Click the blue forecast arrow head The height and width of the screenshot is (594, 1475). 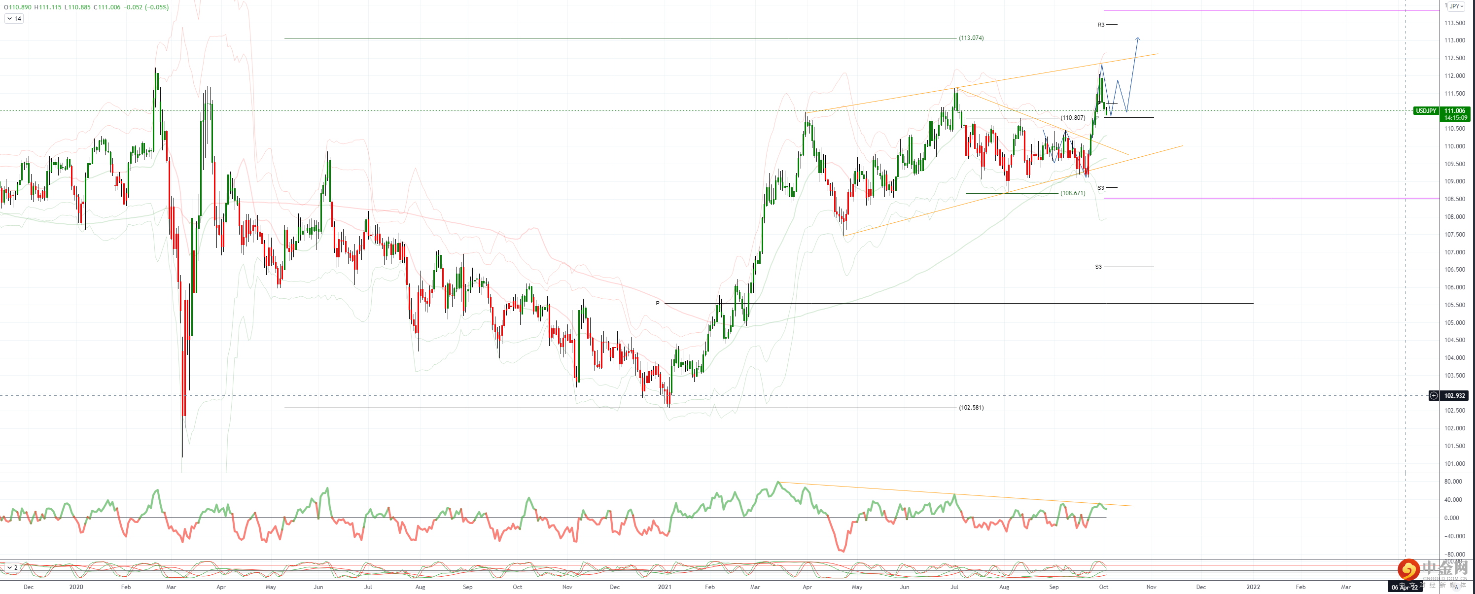coord(1138,38)
